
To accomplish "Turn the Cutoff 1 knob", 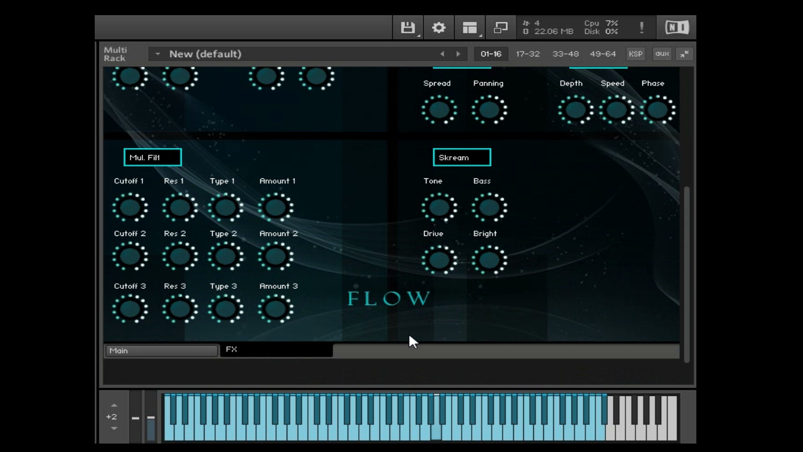I will [130, 208].
